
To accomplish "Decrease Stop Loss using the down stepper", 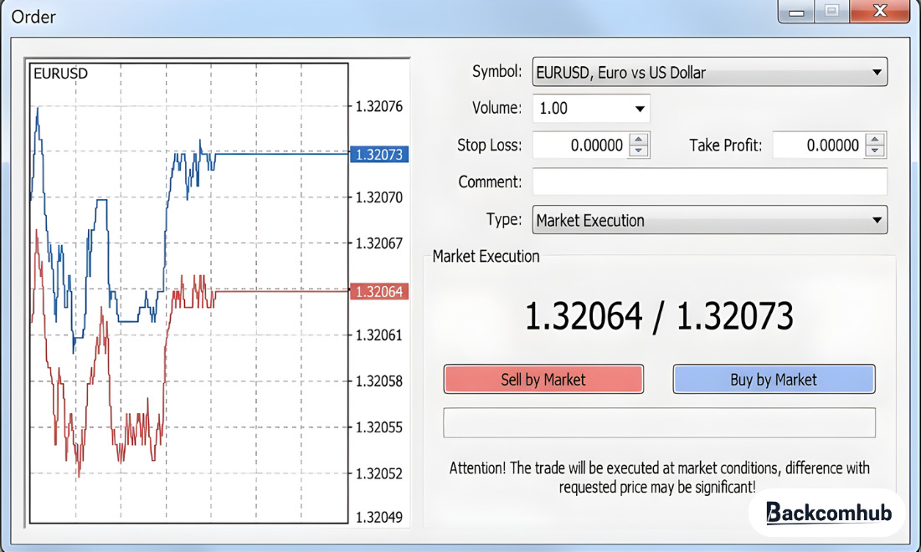I will (639, 150).
